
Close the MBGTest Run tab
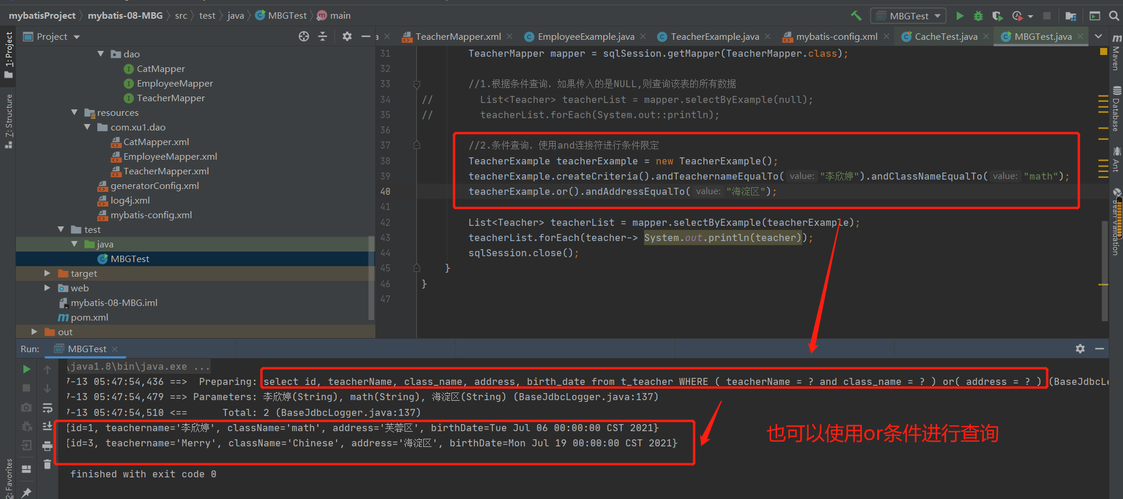pos(115,349)
